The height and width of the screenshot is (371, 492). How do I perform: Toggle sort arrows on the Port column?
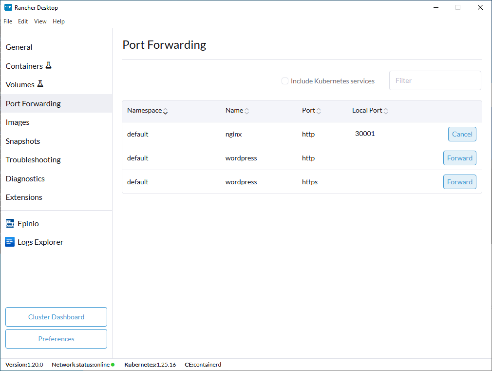pos(319,111)
